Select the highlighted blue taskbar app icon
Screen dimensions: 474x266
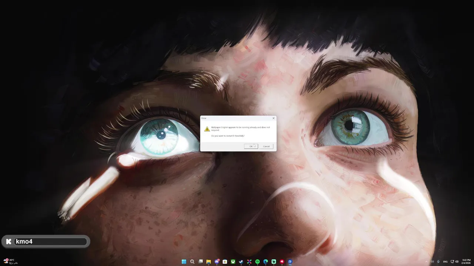click(x=290, y=262)
